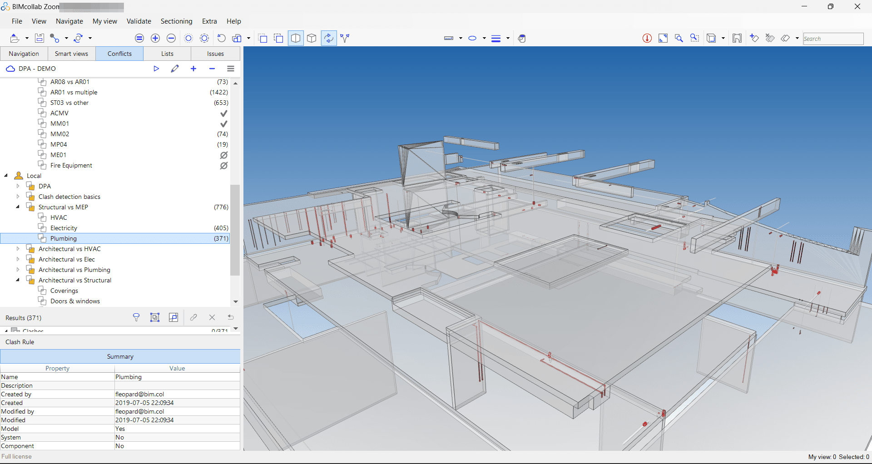This screenshot has height=464, width=872.
Task: Add a new clash rule with the plus button
Action: coord(193,69)
